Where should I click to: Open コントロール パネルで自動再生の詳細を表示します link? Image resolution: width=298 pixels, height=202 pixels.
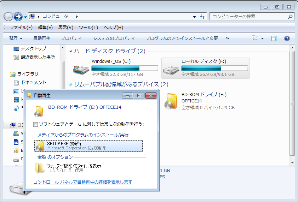pos(83,182)
